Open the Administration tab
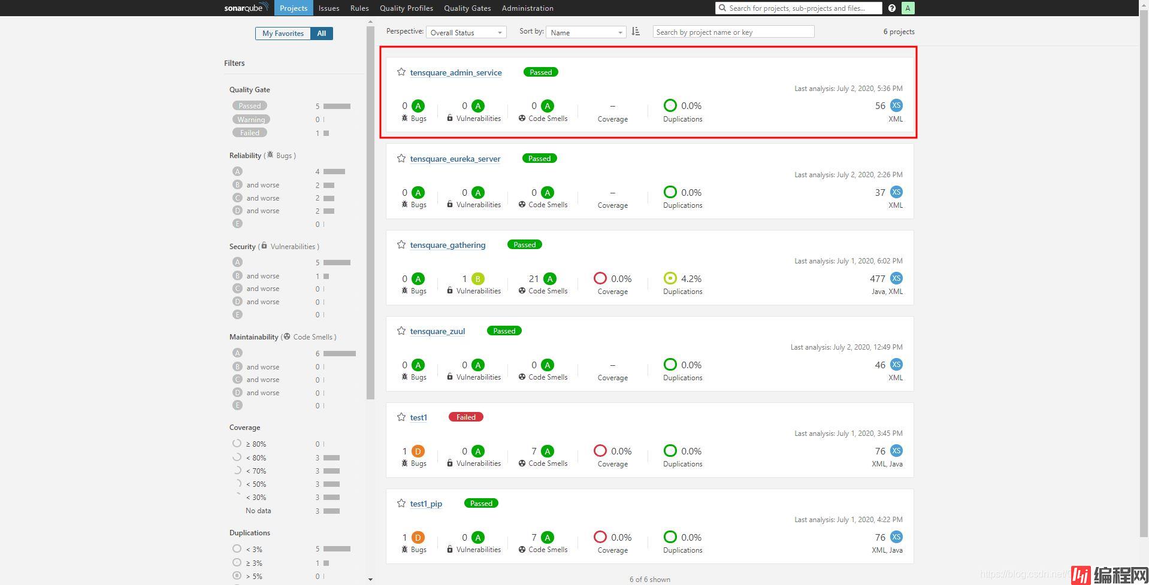This screenshot has height=585, width=1149. (x=527, y=8)
